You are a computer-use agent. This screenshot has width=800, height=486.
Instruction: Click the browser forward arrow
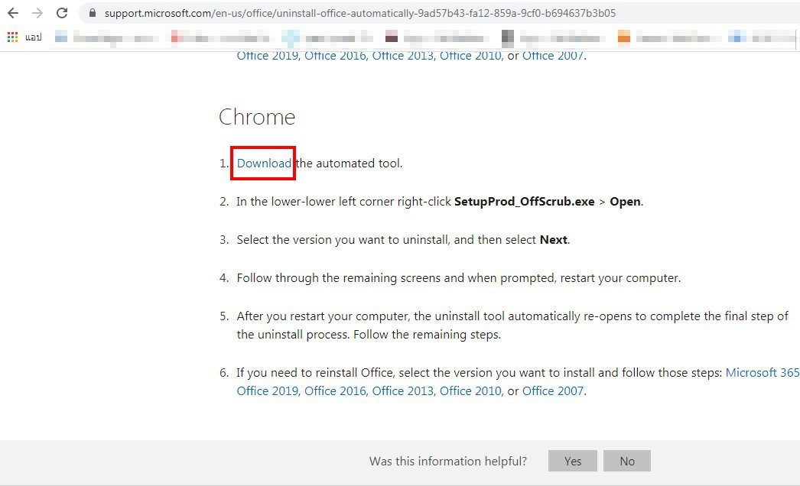tap(37, 13)
